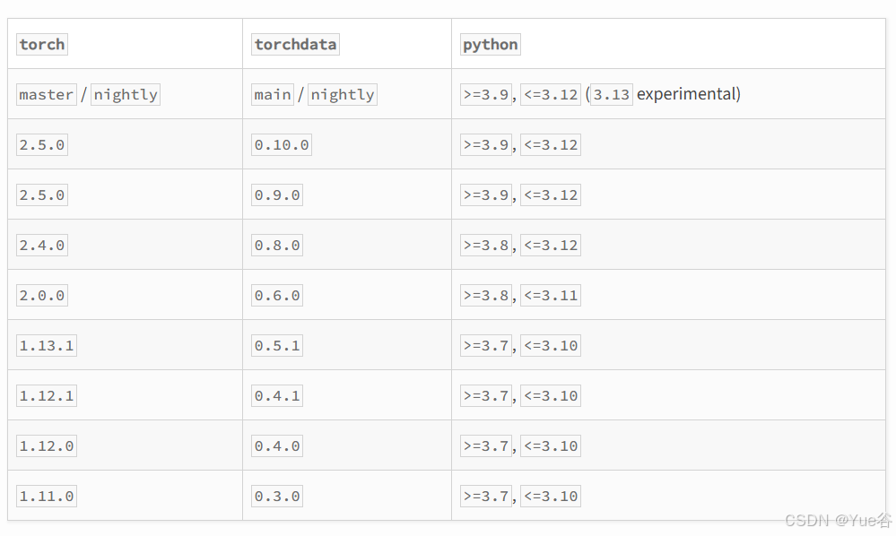
Task: Click torchdata version 0.8.0 cell
Action: (x=277, y=246)
